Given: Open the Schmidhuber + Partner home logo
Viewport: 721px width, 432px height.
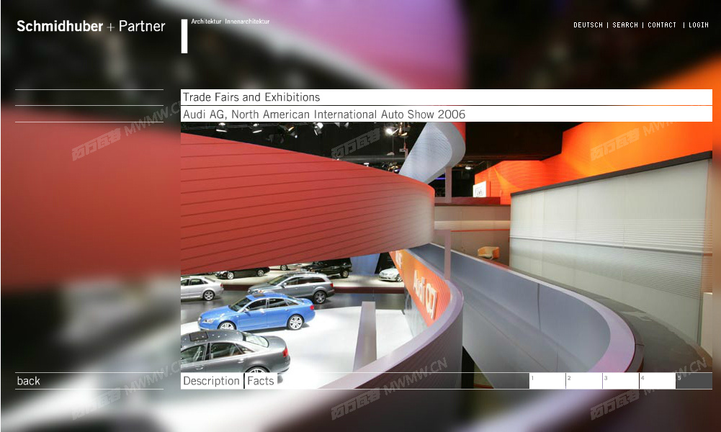Looking at the screenshot, I should point(91,26).
